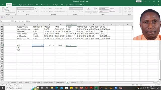Click the vertical scrollbar thumb
161x90 pixels.
160,69
